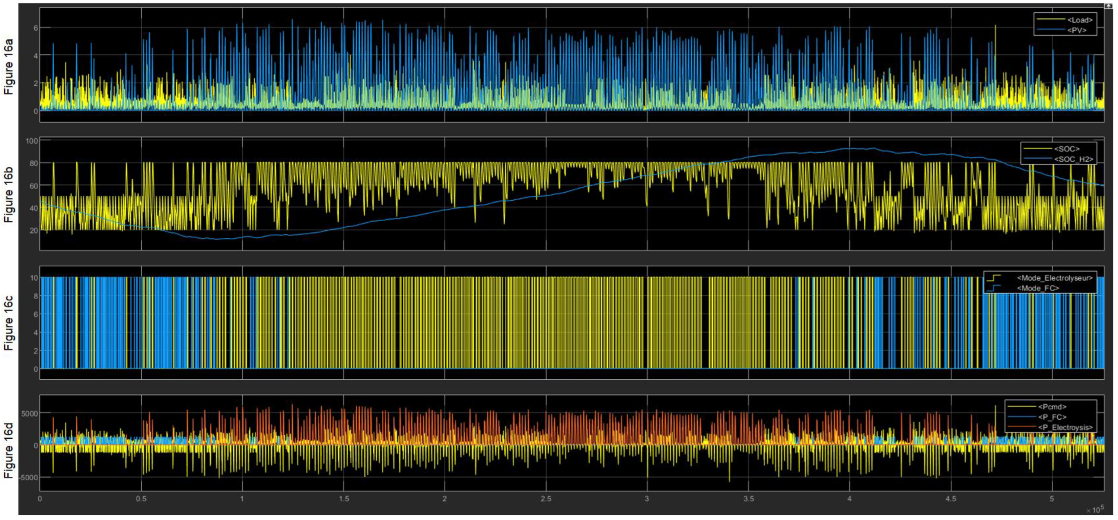Toggle <SOC> signal in second legend

[1066, 149]
